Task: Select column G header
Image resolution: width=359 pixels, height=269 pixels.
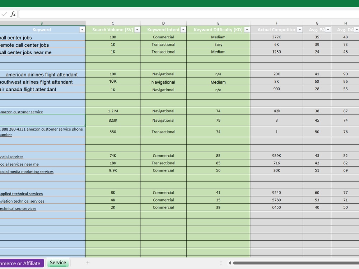Action: (x=317, y=23)
